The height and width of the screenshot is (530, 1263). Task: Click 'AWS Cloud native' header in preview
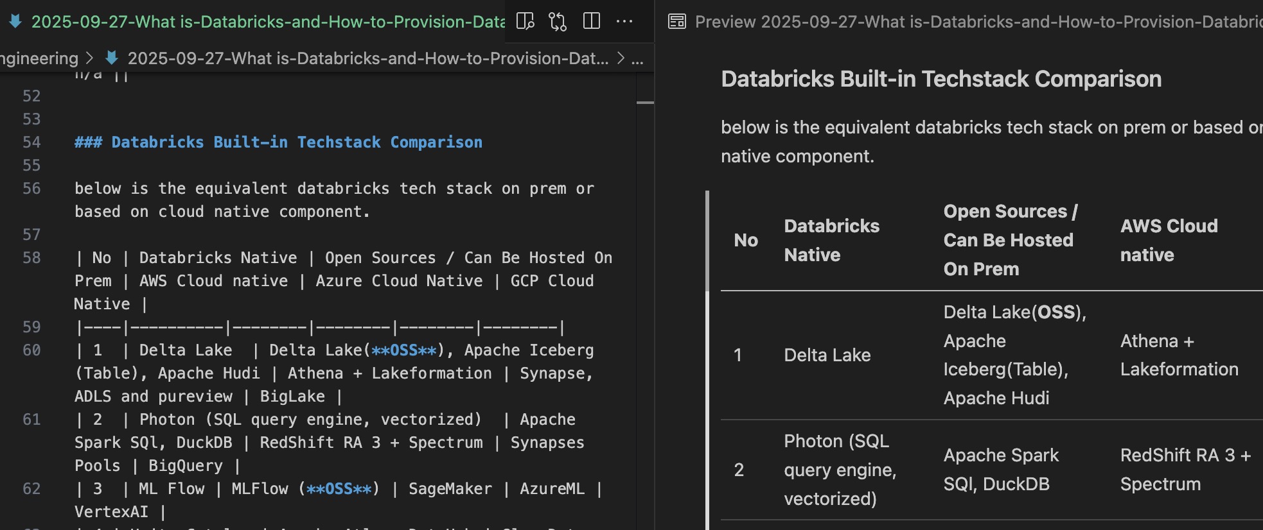(x=1169, y=241)
